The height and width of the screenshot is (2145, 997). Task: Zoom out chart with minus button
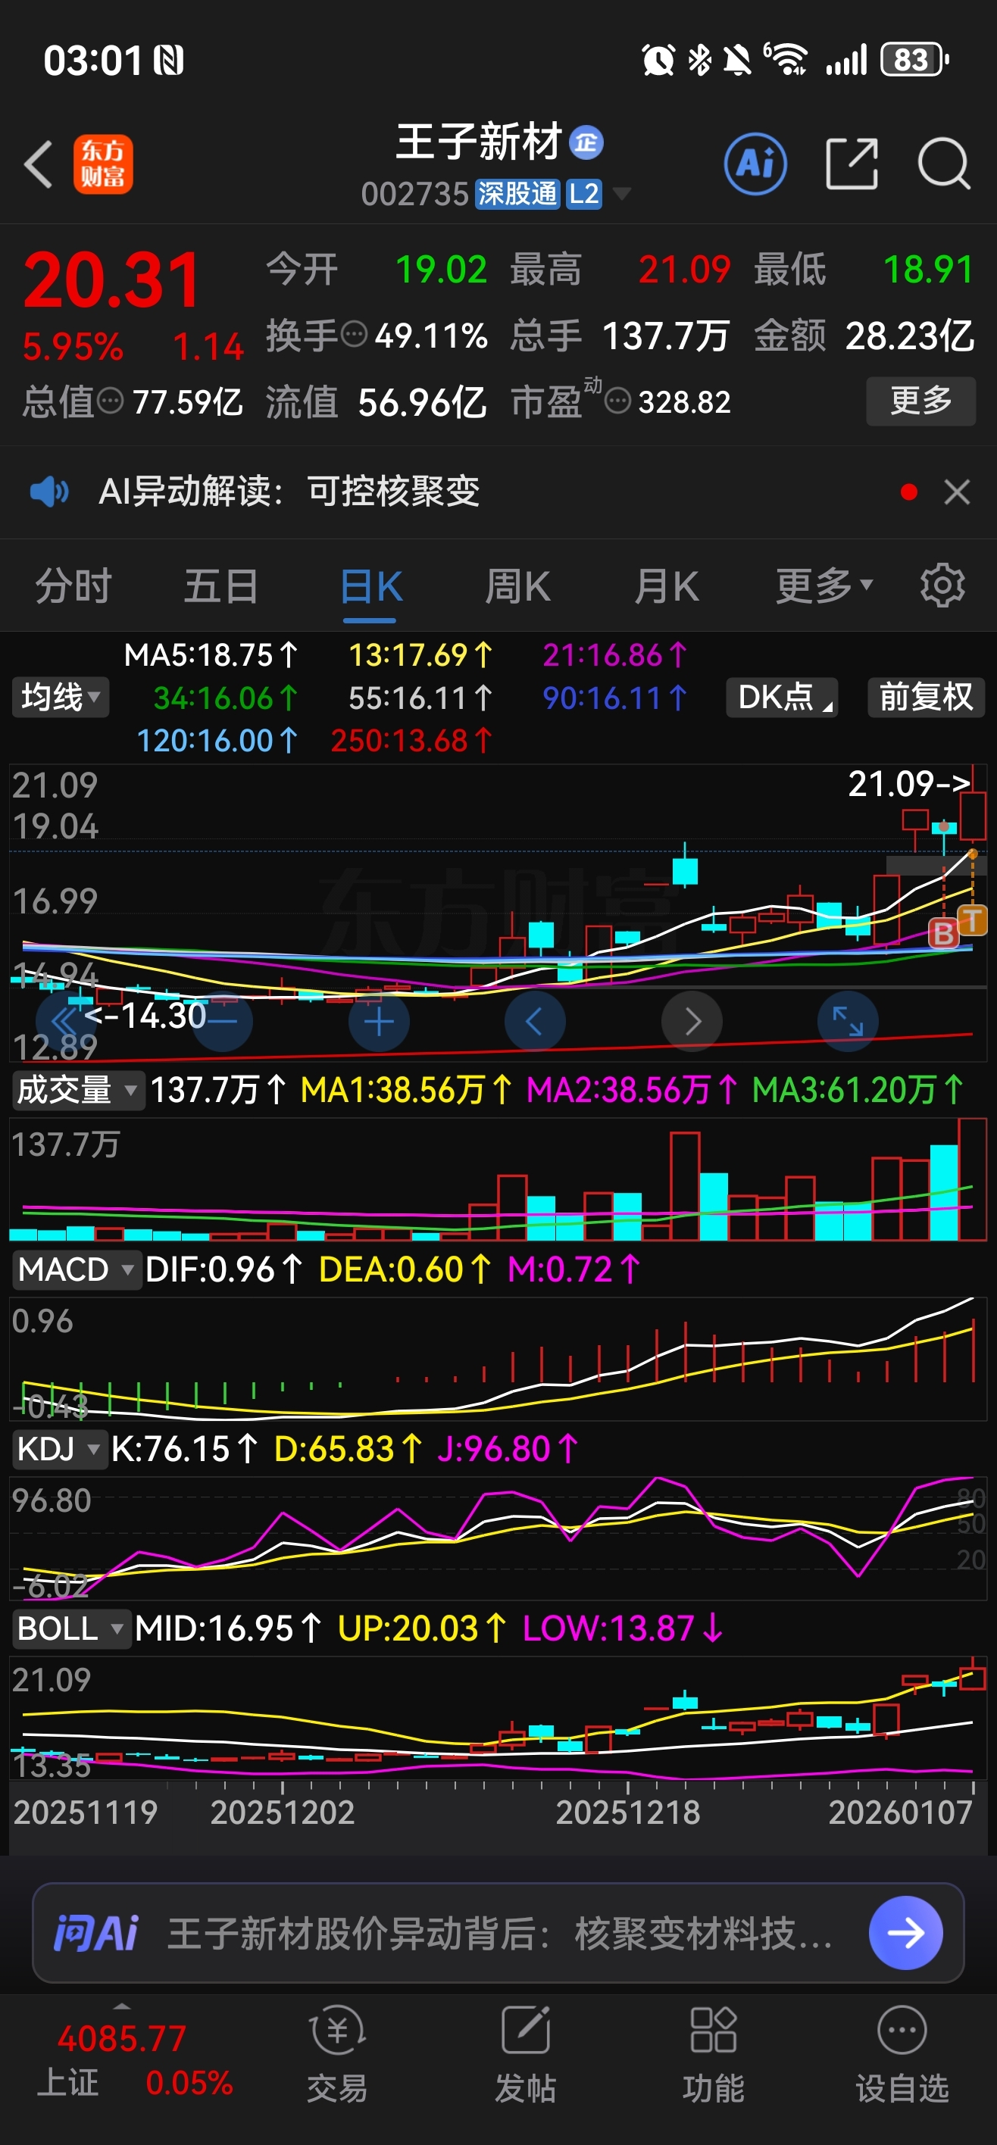pyautogui.click(x=223, y=1021)
